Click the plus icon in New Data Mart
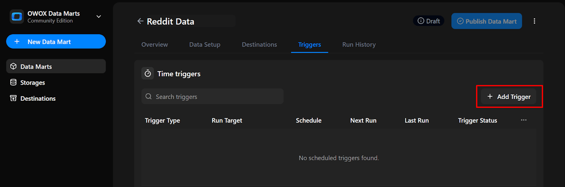565x187 pixels. (x=17, y=42)
